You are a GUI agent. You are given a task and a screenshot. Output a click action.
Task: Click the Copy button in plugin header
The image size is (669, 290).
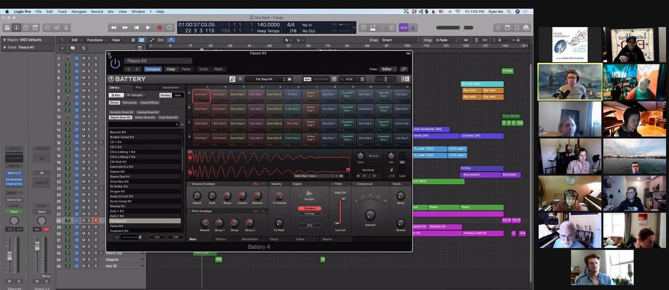coord(171,69)
